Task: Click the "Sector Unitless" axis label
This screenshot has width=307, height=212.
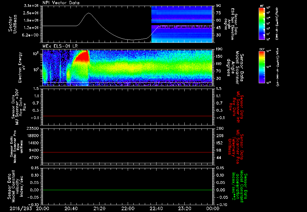Action: click(x=13, y=24)
